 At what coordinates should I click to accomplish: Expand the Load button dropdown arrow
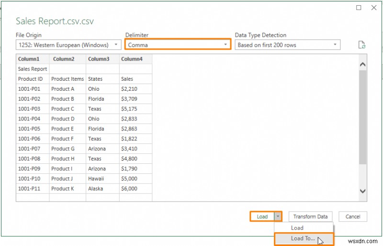point(278,216)
